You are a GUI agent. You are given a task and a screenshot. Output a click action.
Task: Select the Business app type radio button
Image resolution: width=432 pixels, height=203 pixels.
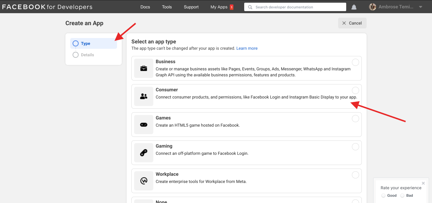(x=355, y=62)
